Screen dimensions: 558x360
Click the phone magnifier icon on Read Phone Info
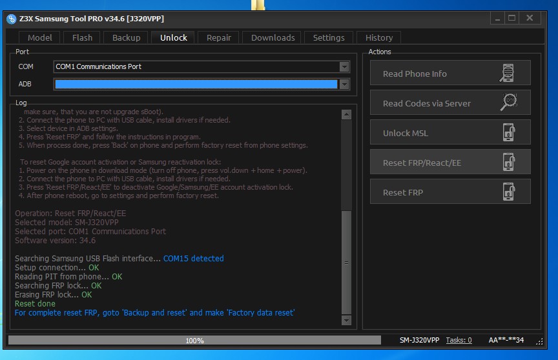[507, 73]
